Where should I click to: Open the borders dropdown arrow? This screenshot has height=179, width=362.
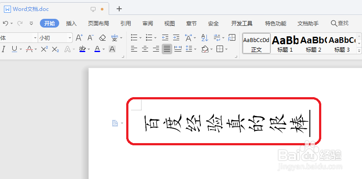click(x=226, y=49)
